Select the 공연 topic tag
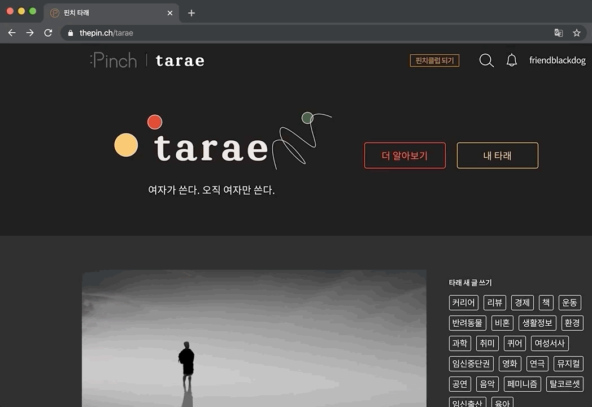 point(460,384)
